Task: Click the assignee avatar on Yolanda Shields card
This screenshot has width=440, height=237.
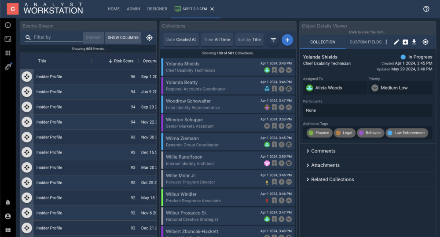Action: 267,70
